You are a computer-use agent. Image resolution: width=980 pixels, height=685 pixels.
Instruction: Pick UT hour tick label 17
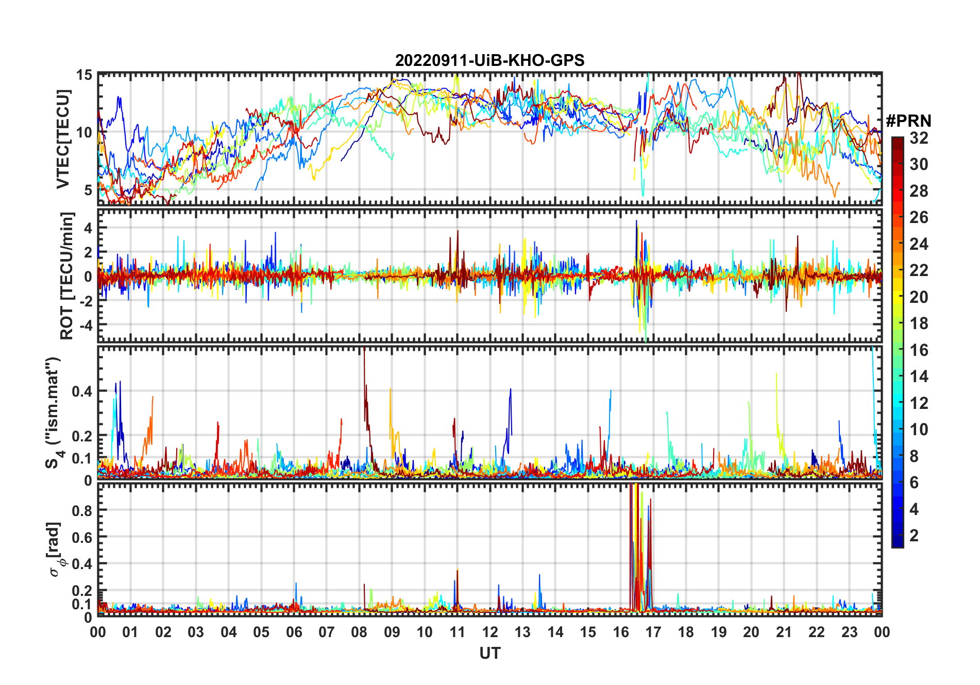(x=653, y=632)
